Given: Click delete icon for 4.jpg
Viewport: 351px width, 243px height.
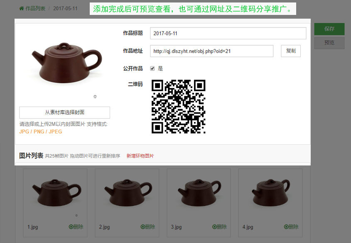Looking at the screenshot, I should tap(287, 227).
